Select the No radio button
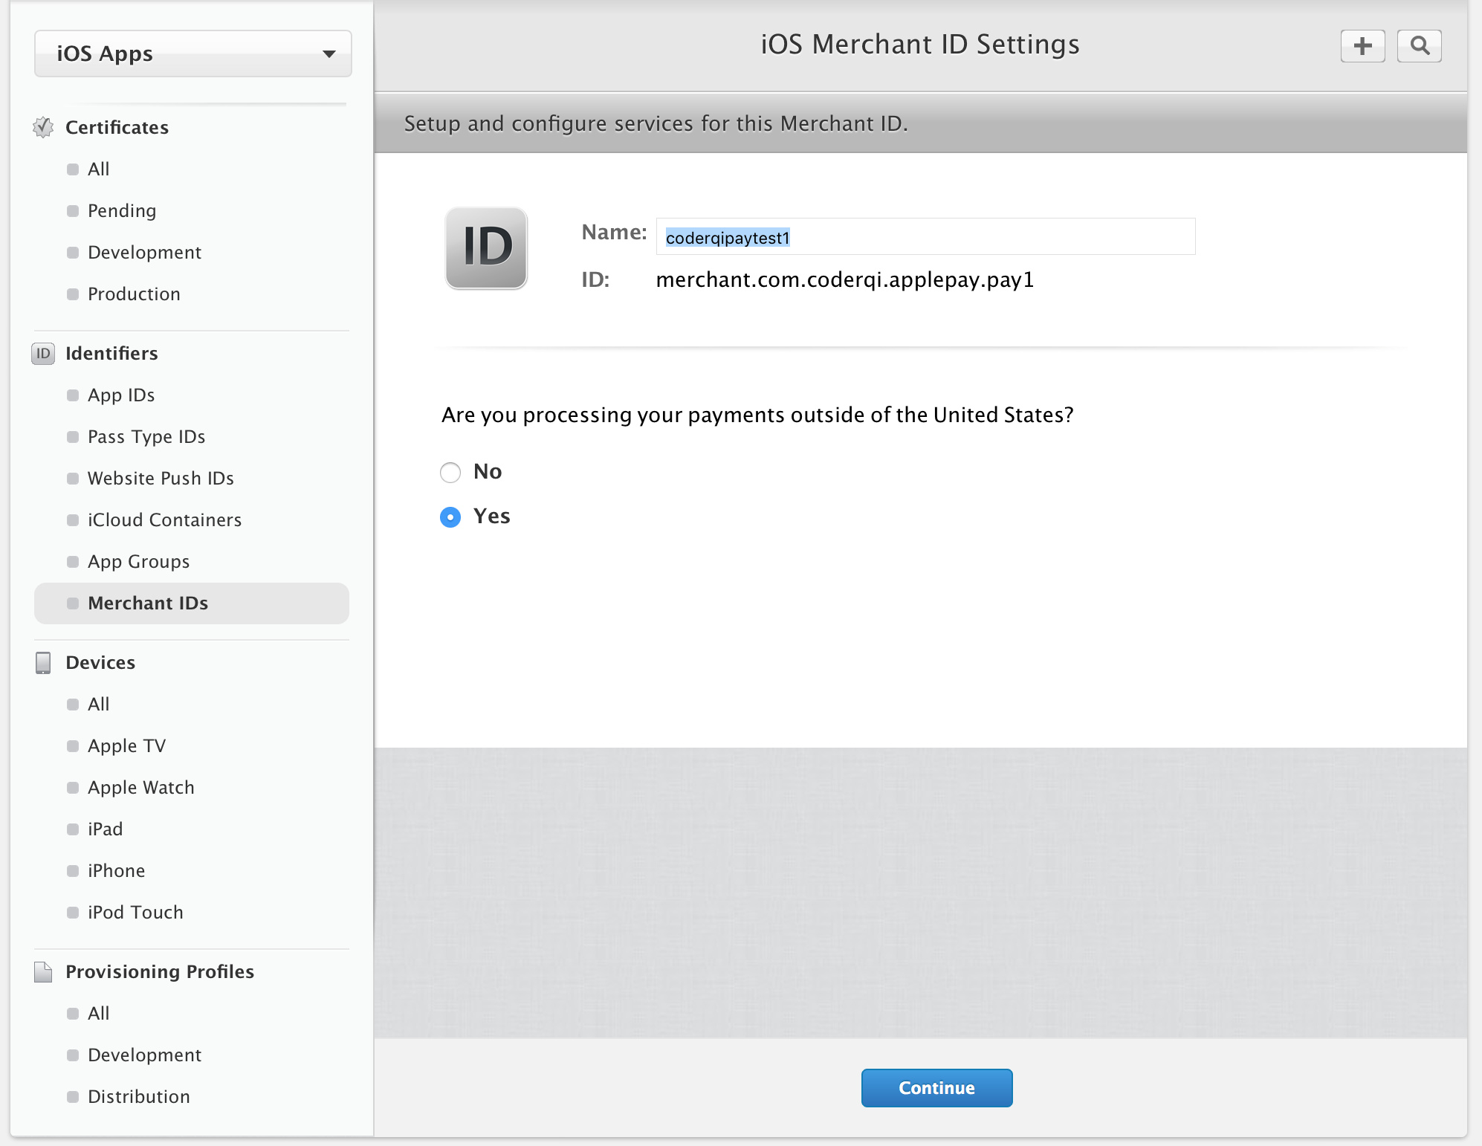The image size is (1482, 1146). [x=450, y=472]
